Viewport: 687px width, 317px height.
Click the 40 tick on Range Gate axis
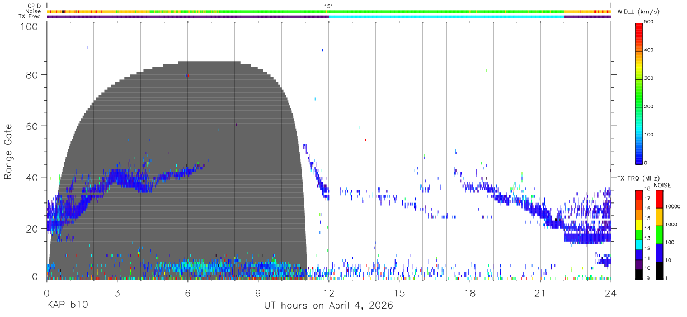[32, 177]
